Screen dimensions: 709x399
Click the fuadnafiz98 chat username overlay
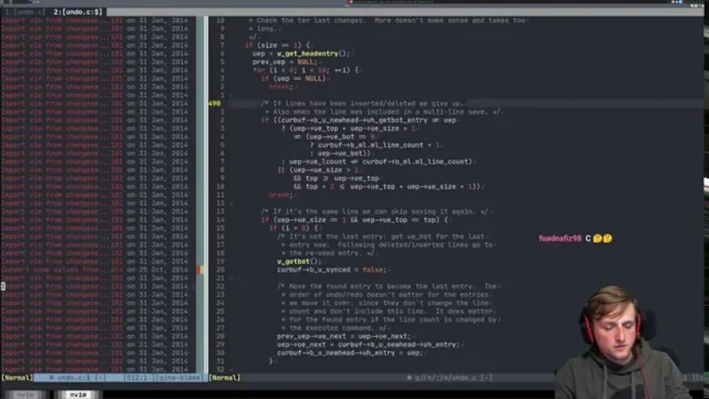click(x=560, y=238)
